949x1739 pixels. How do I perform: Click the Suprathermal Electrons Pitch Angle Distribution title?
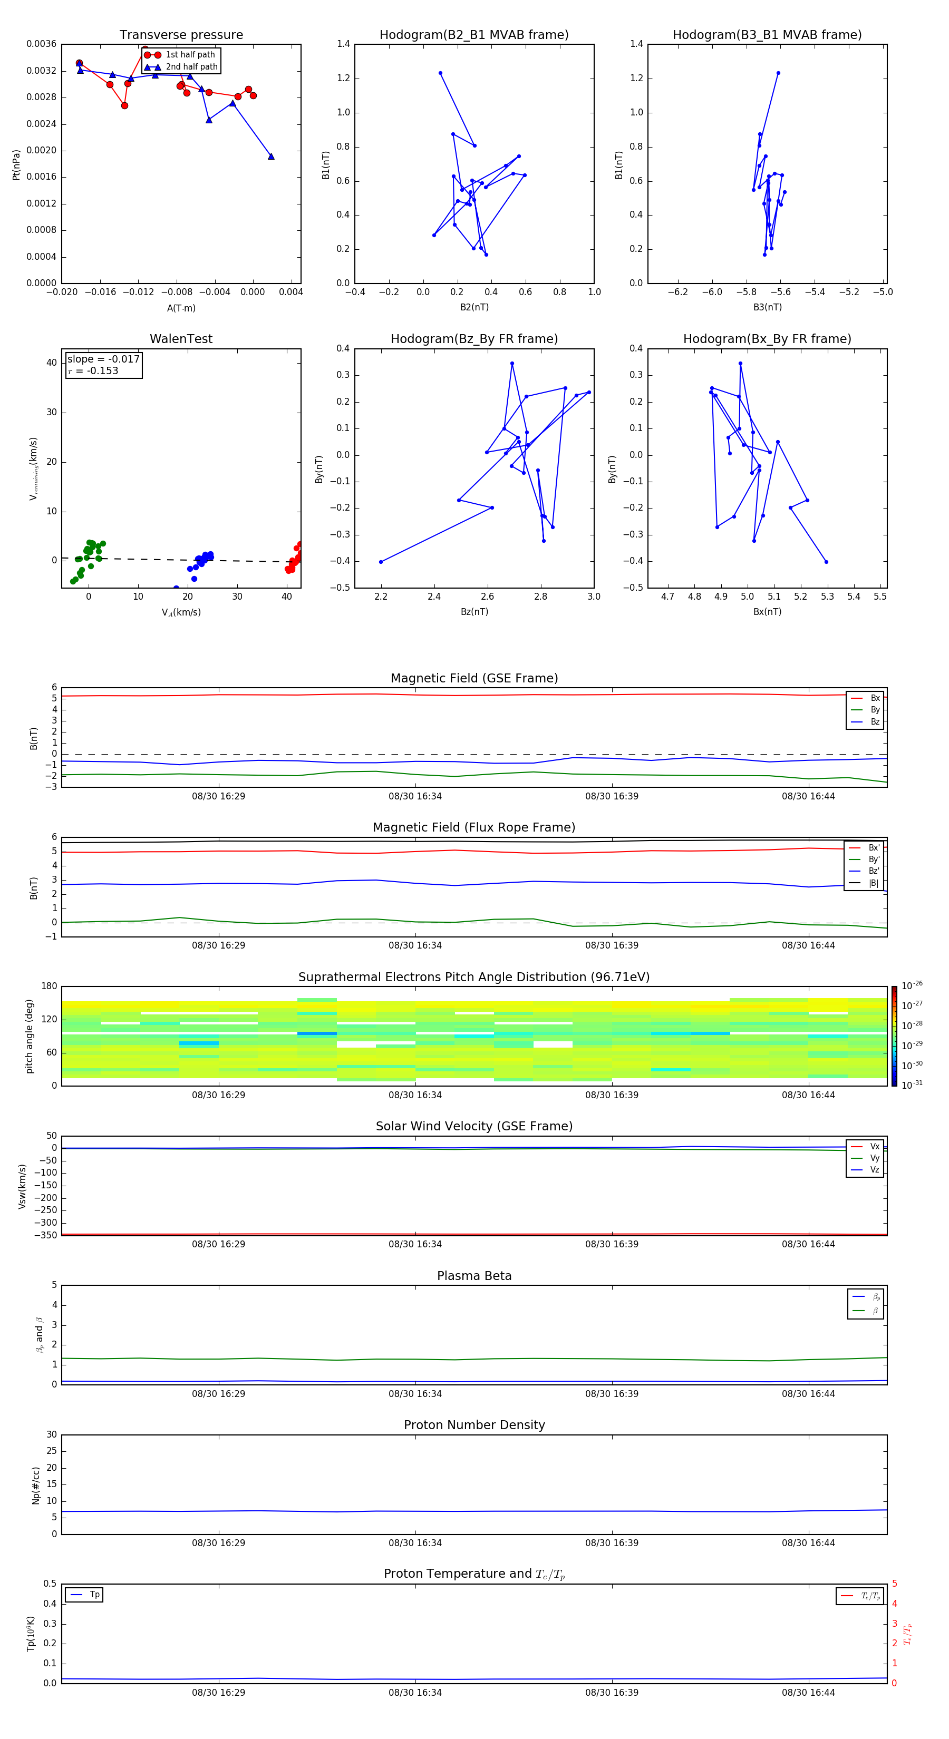point(474,977)
